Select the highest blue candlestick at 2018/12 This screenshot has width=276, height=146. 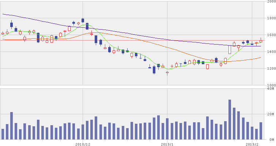(x=83, y=20)
